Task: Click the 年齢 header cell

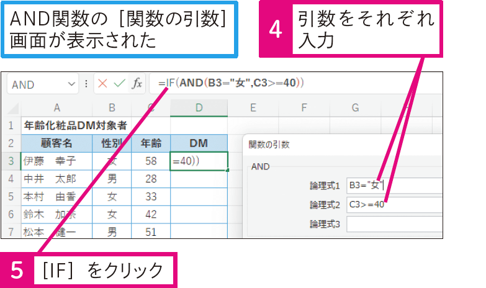Action: coord(151,143)
